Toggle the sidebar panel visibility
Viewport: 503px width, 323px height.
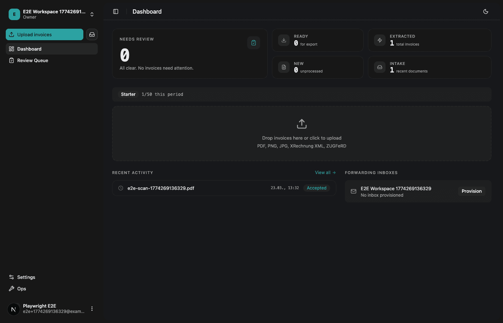115,11
